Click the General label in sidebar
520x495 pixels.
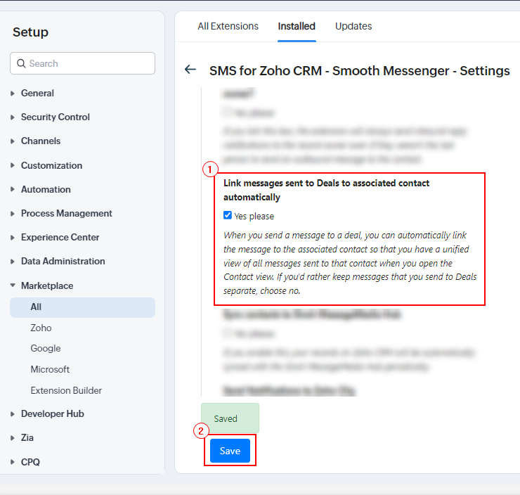37,94
